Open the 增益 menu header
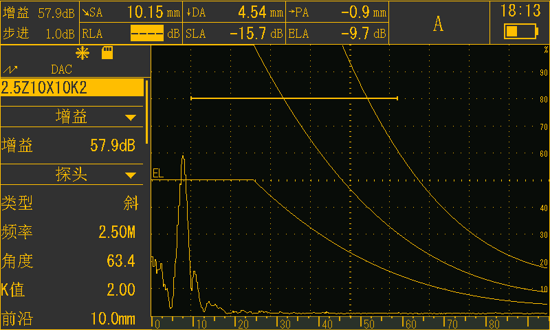 (x=72, y=117)
